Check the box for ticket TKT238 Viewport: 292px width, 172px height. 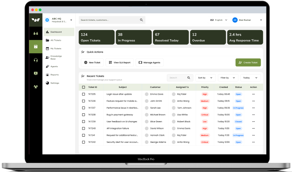tap(83, 115)
